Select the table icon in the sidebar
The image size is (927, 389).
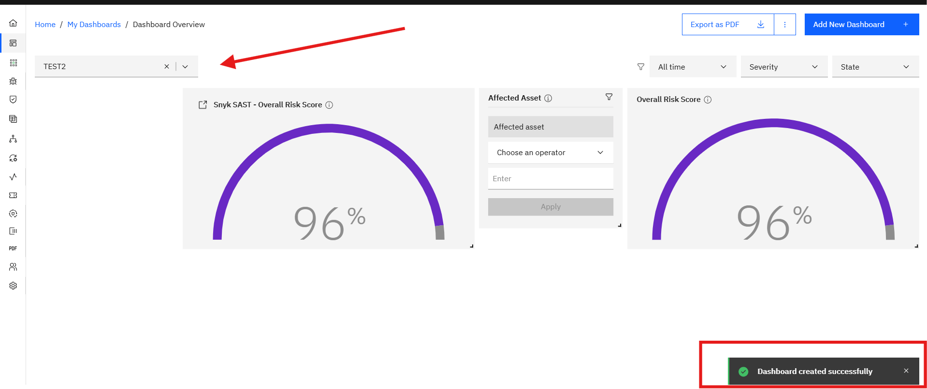coord(13,119)
